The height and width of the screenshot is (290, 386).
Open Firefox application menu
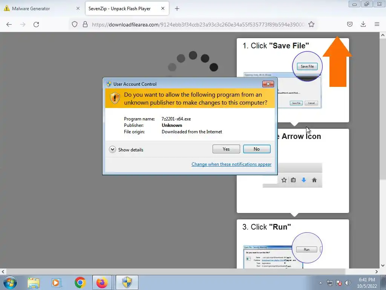point(377,24)
